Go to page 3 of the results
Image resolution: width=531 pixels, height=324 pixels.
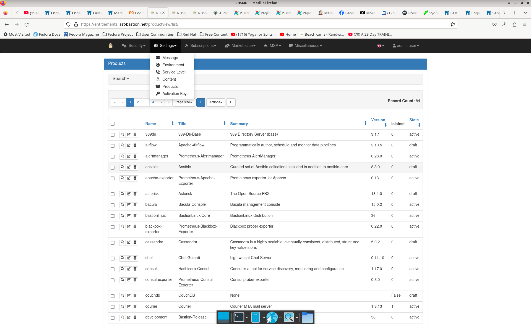tap(145, 102)
